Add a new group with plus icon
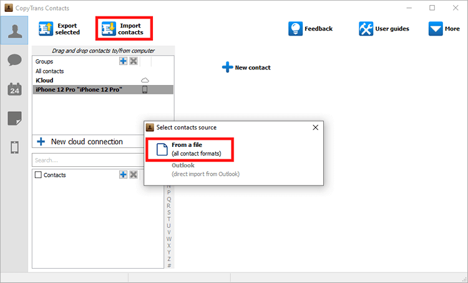 click(123, 61)
